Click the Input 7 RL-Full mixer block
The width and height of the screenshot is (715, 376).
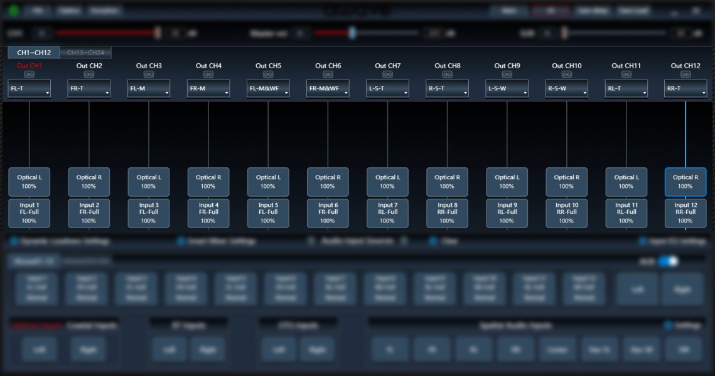click(387, 213)
